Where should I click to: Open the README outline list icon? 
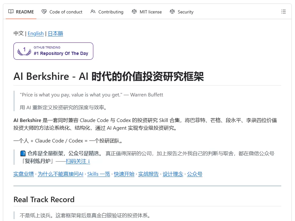pos(283,11)
